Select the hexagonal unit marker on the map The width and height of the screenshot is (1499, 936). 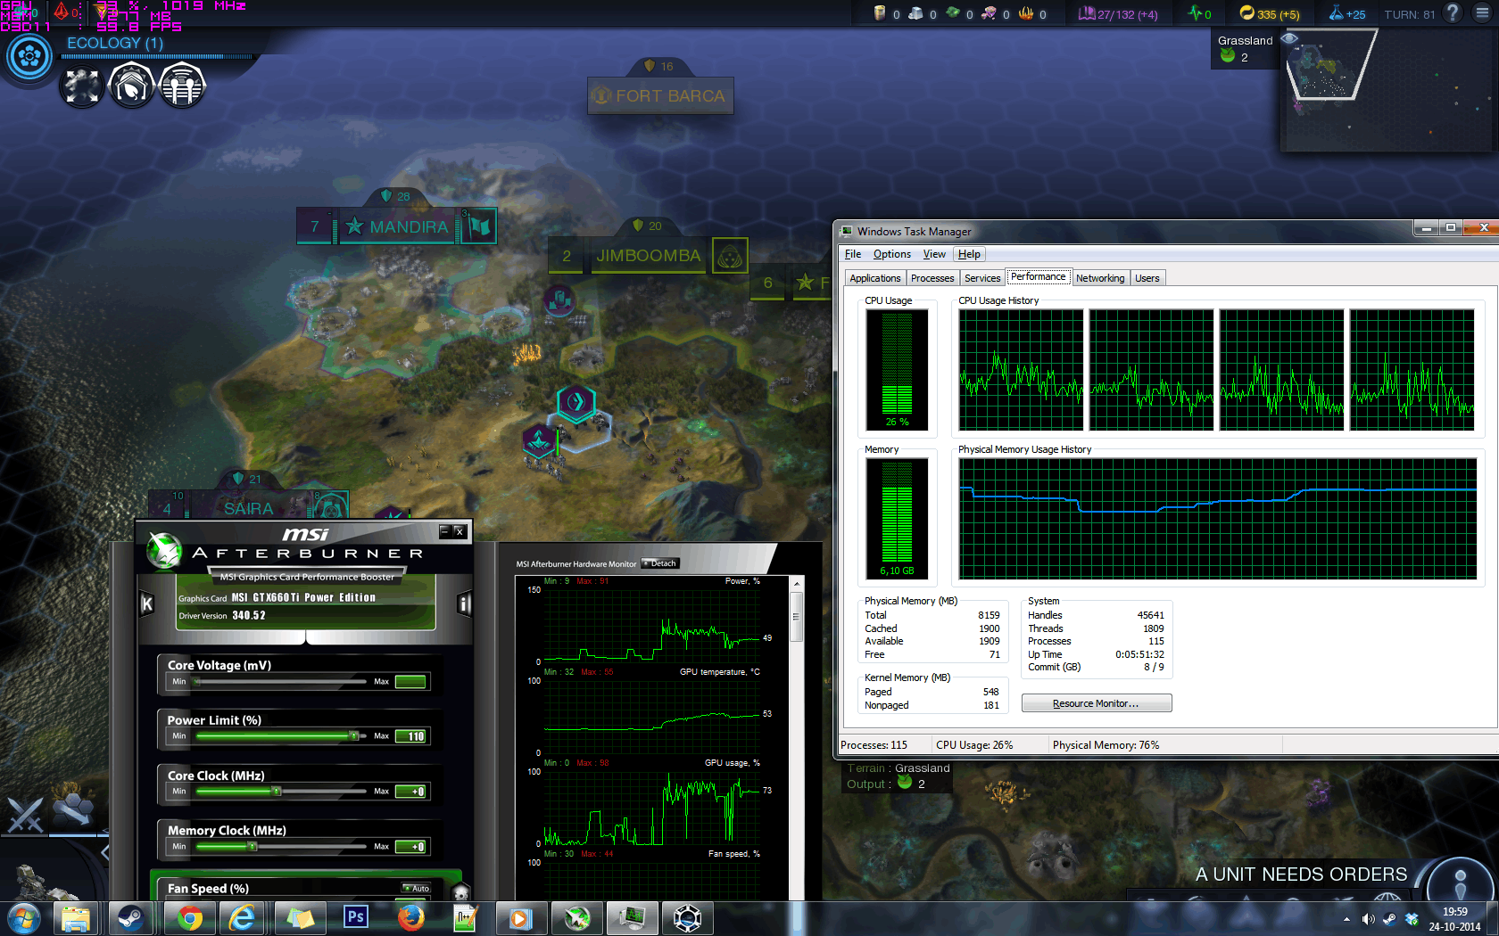[x=576, y=402]
